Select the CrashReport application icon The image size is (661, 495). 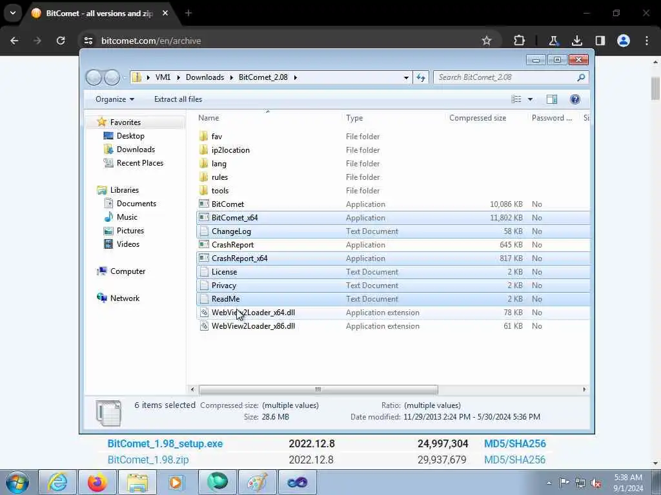(x=204, y=244)
